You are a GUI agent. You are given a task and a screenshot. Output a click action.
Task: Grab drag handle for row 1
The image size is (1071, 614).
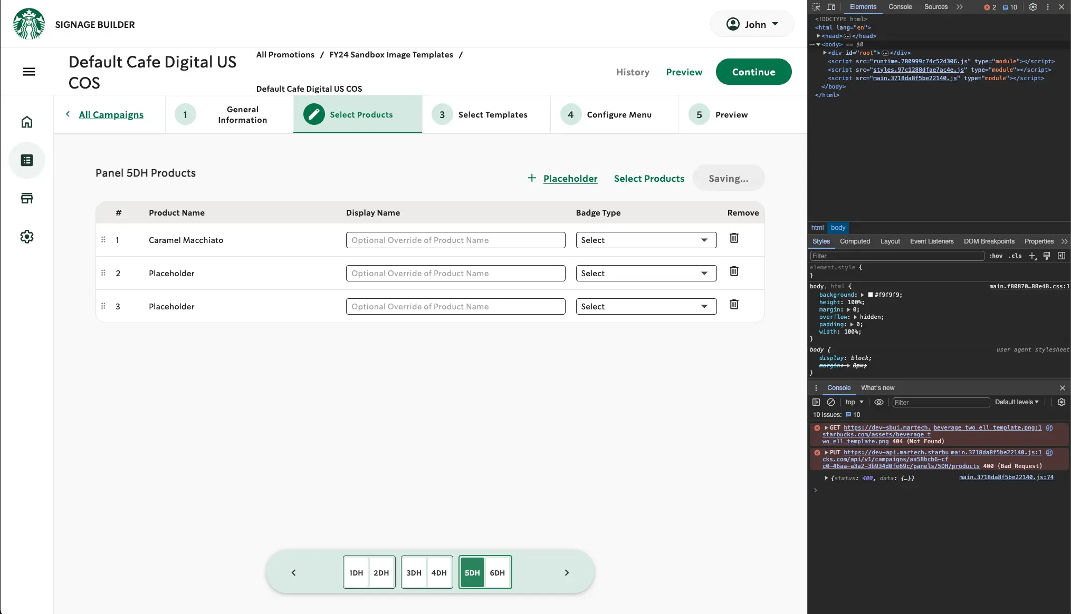point(103,240)
